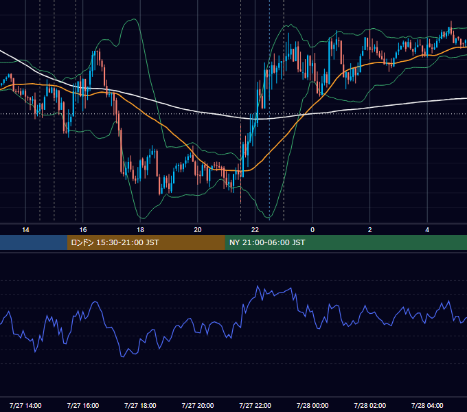The height and width of the screenshot is (412, 467).
Task: Click the 7/28 04:00 date label
Action: [427, 405]
